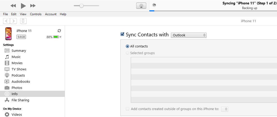The width and height of the screenshot is (277, 117).
Task: Select Info in the sidebar
Action: coord(32,94)
